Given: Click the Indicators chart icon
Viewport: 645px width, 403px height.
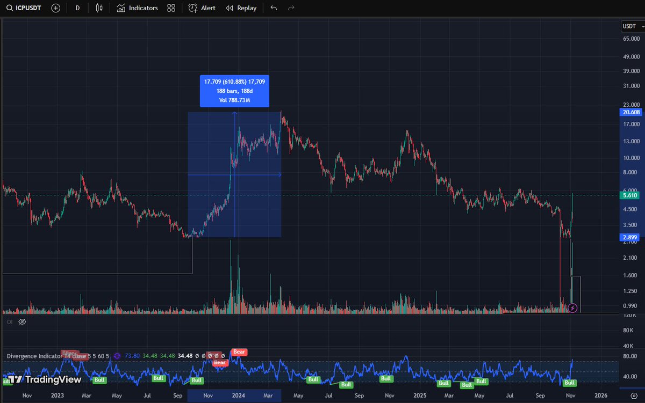Looking at the screenshot, I should click(x=121, y=8).
